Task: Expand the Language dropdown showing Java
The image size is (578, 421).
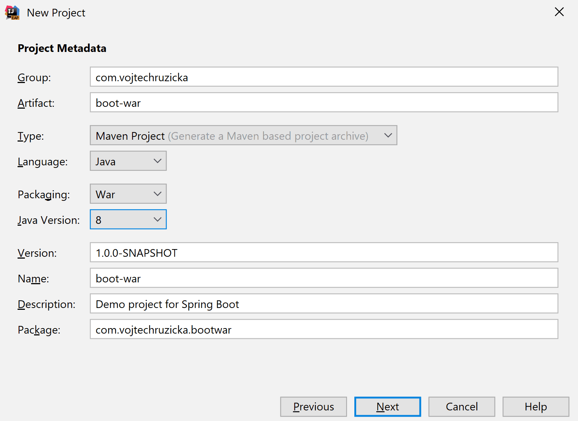Action: pyautogui.click(x=128, y=161)
